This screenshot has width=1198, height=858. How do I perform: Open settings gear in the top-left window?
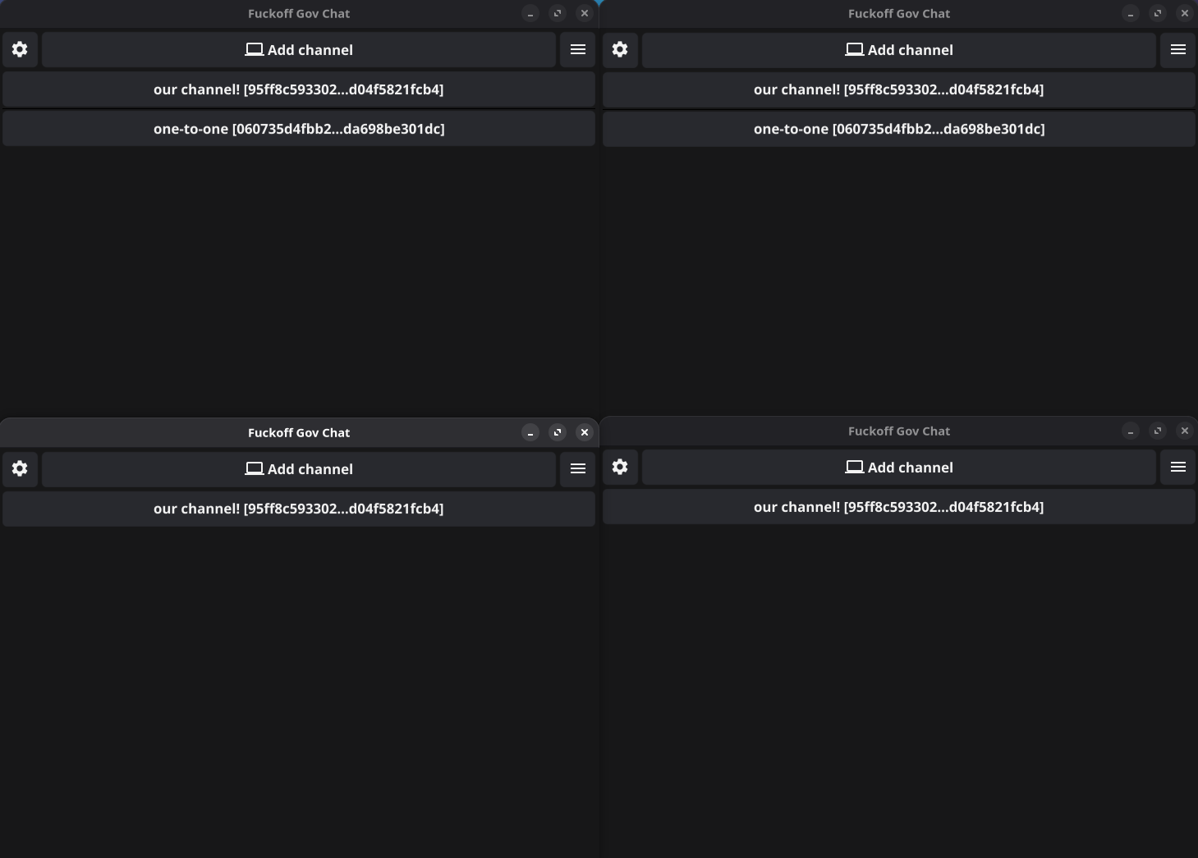click(20, 50)
